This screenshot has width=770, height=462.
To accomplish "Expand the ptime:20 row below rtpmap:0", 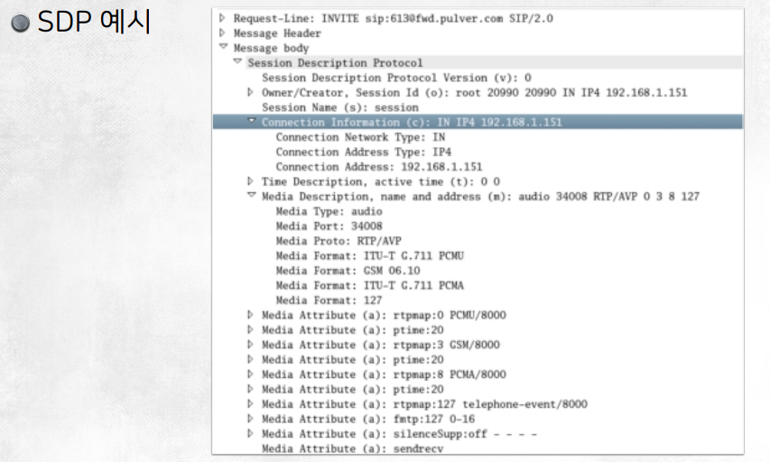I will coord(250,329).
